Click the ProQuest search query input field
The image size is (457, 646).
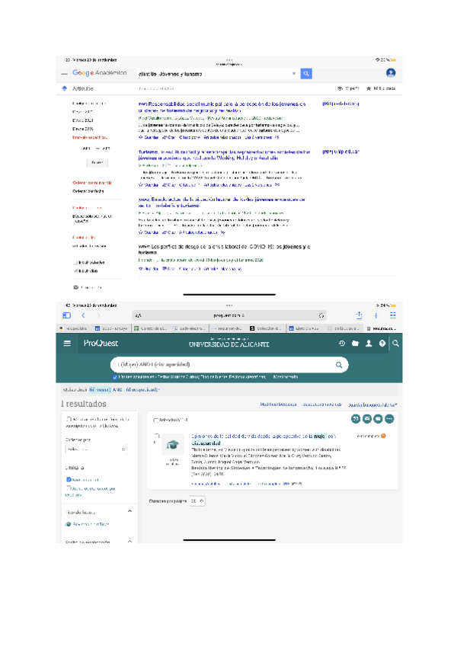coord(221,365)
